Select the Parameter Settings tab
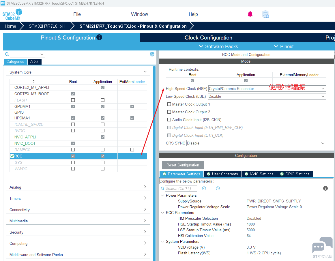335x261 pixels. (x=181, y=174)
